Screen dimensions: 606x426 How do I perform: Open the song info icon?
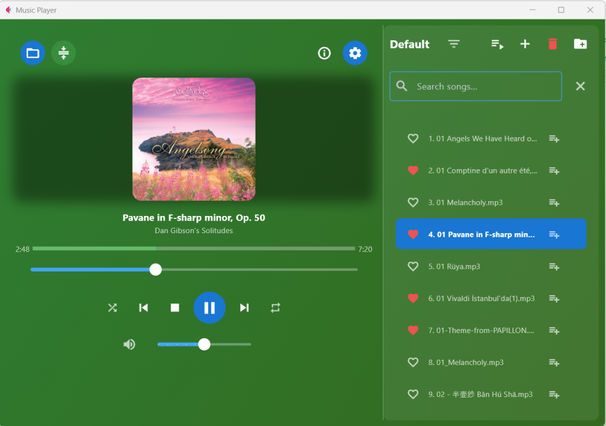point(324,53)
